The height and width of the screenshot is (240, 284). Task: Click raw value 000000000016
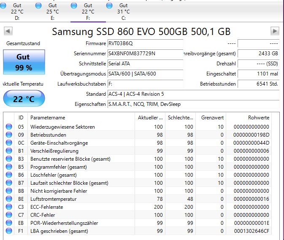(x=252, y=199)
